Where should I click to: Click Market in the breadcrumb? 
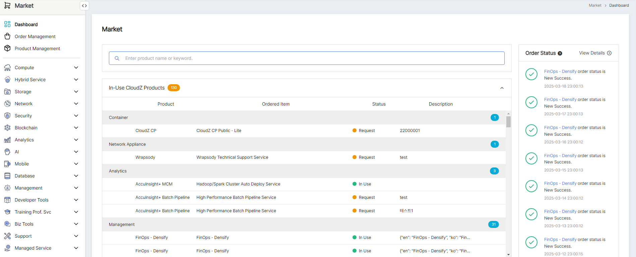595,5
